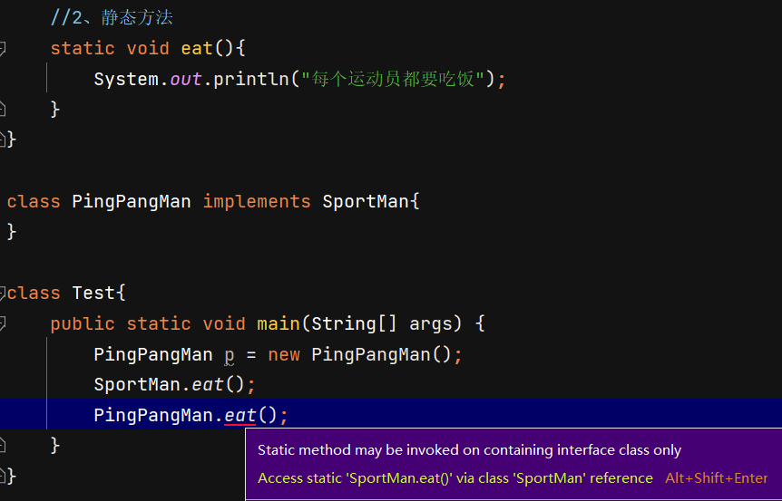Click the main method name
The height and width of the screenshot is (501, 782).
point(279,323)
